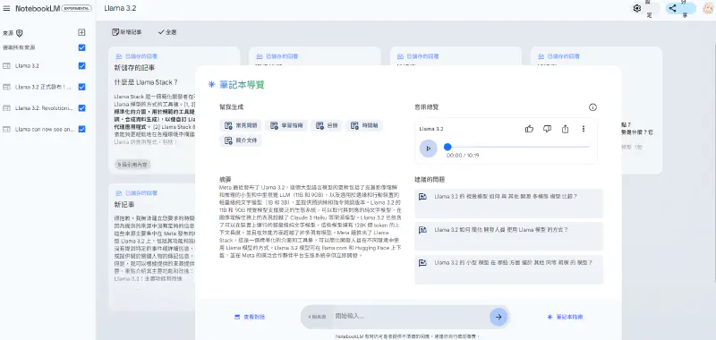Viewport: 716px width, 340px height.
Task: Uncheck the Llama 3.2 source checkbox
Action: point(81,65)
